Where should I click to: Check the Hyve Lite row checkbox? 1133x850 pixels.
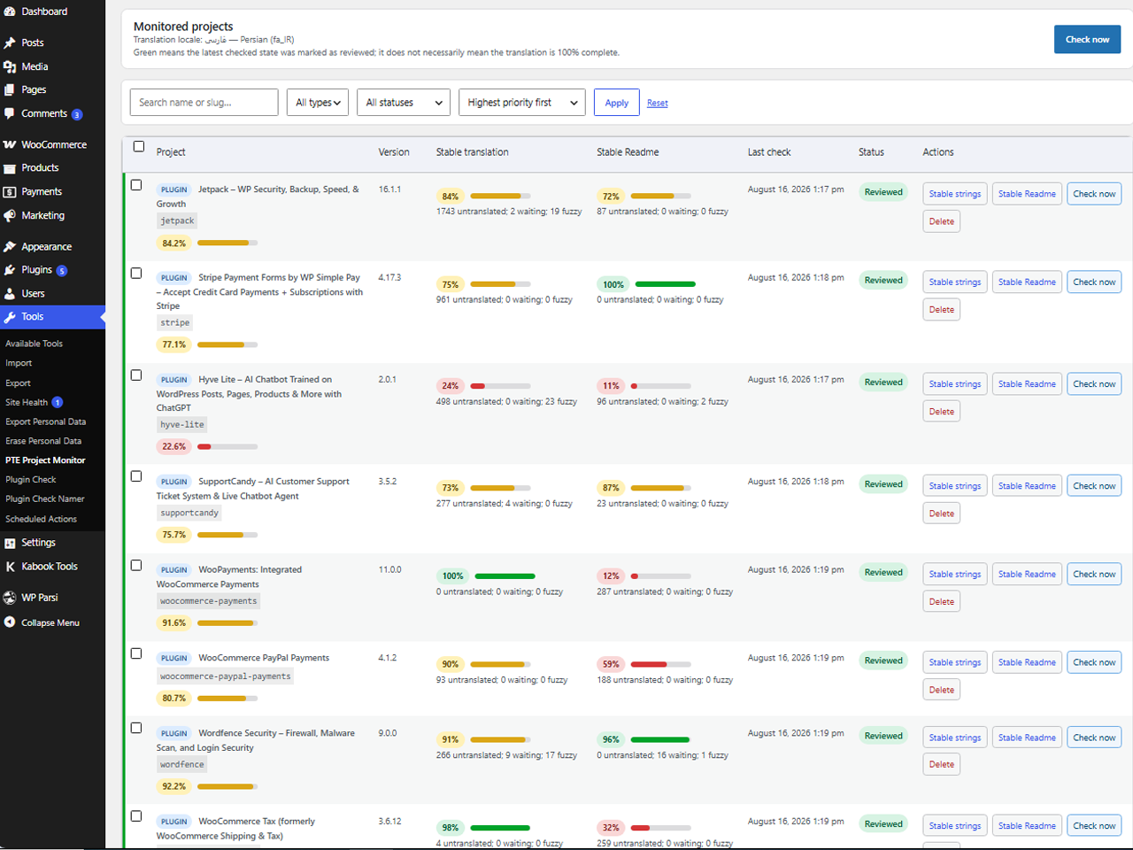tap(136, 375)
